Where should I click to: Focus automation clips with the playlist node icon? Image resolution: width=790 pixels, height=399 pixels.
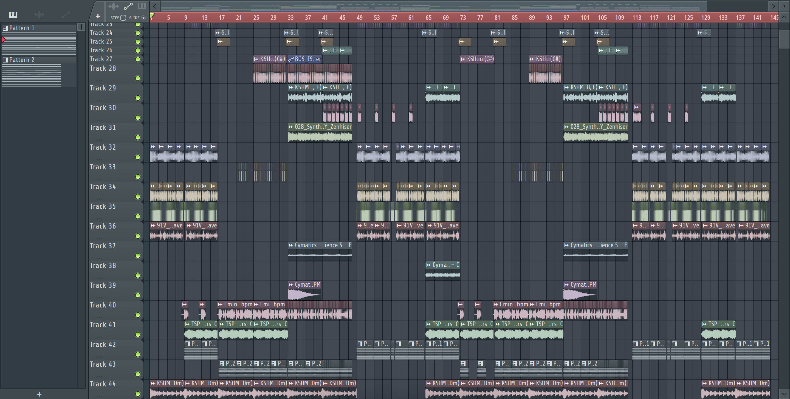(x=128, y=6)
